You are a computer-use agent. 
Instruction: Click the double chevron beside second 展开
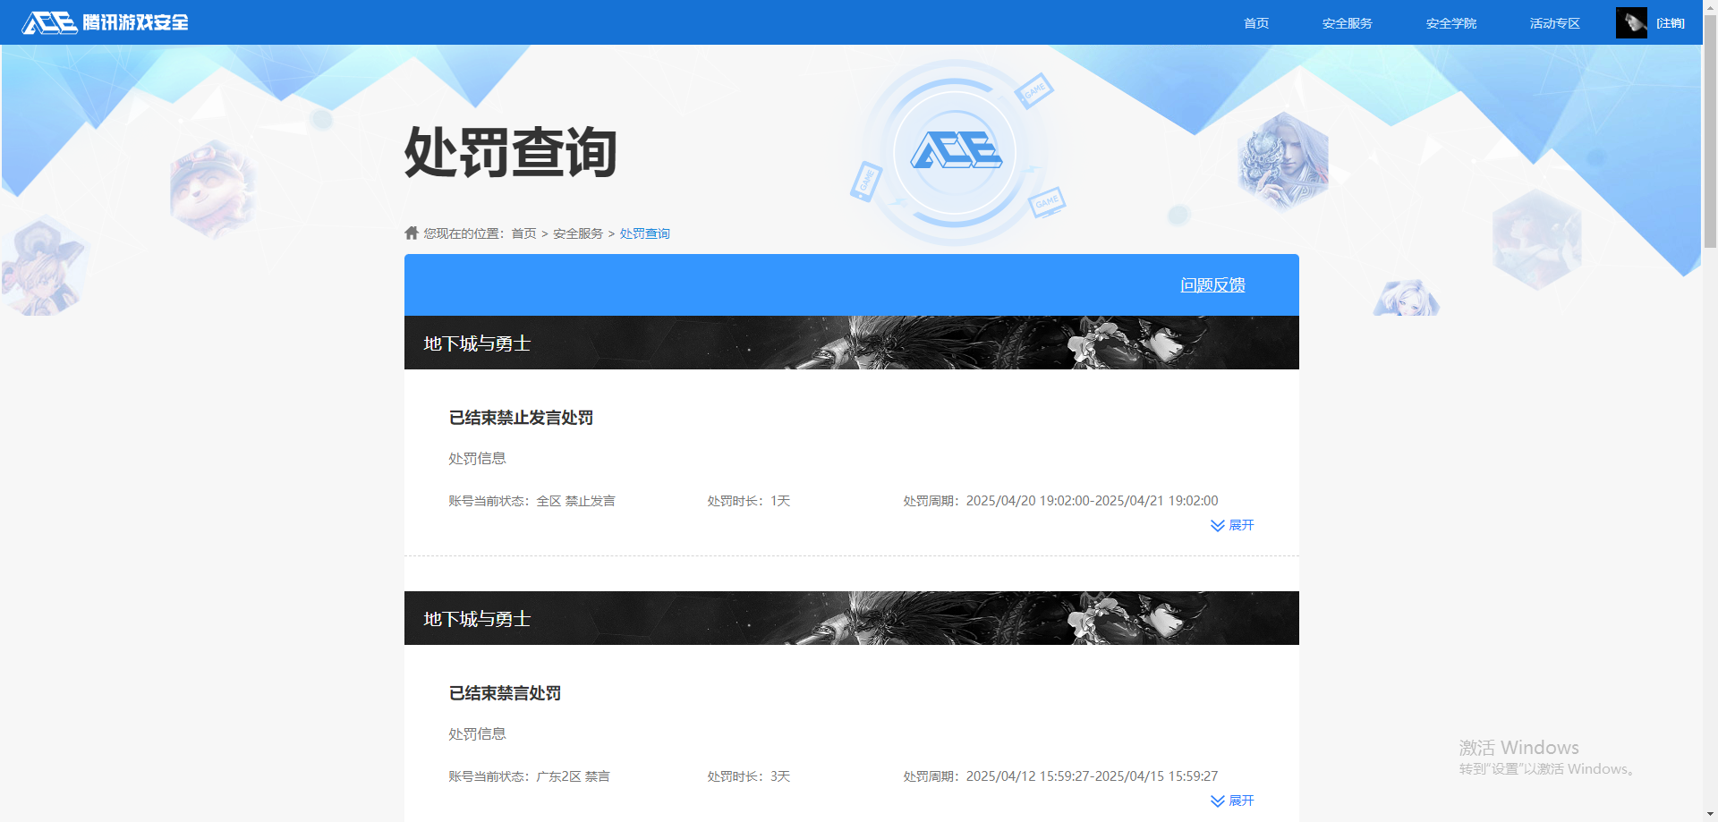[1218, 801]
